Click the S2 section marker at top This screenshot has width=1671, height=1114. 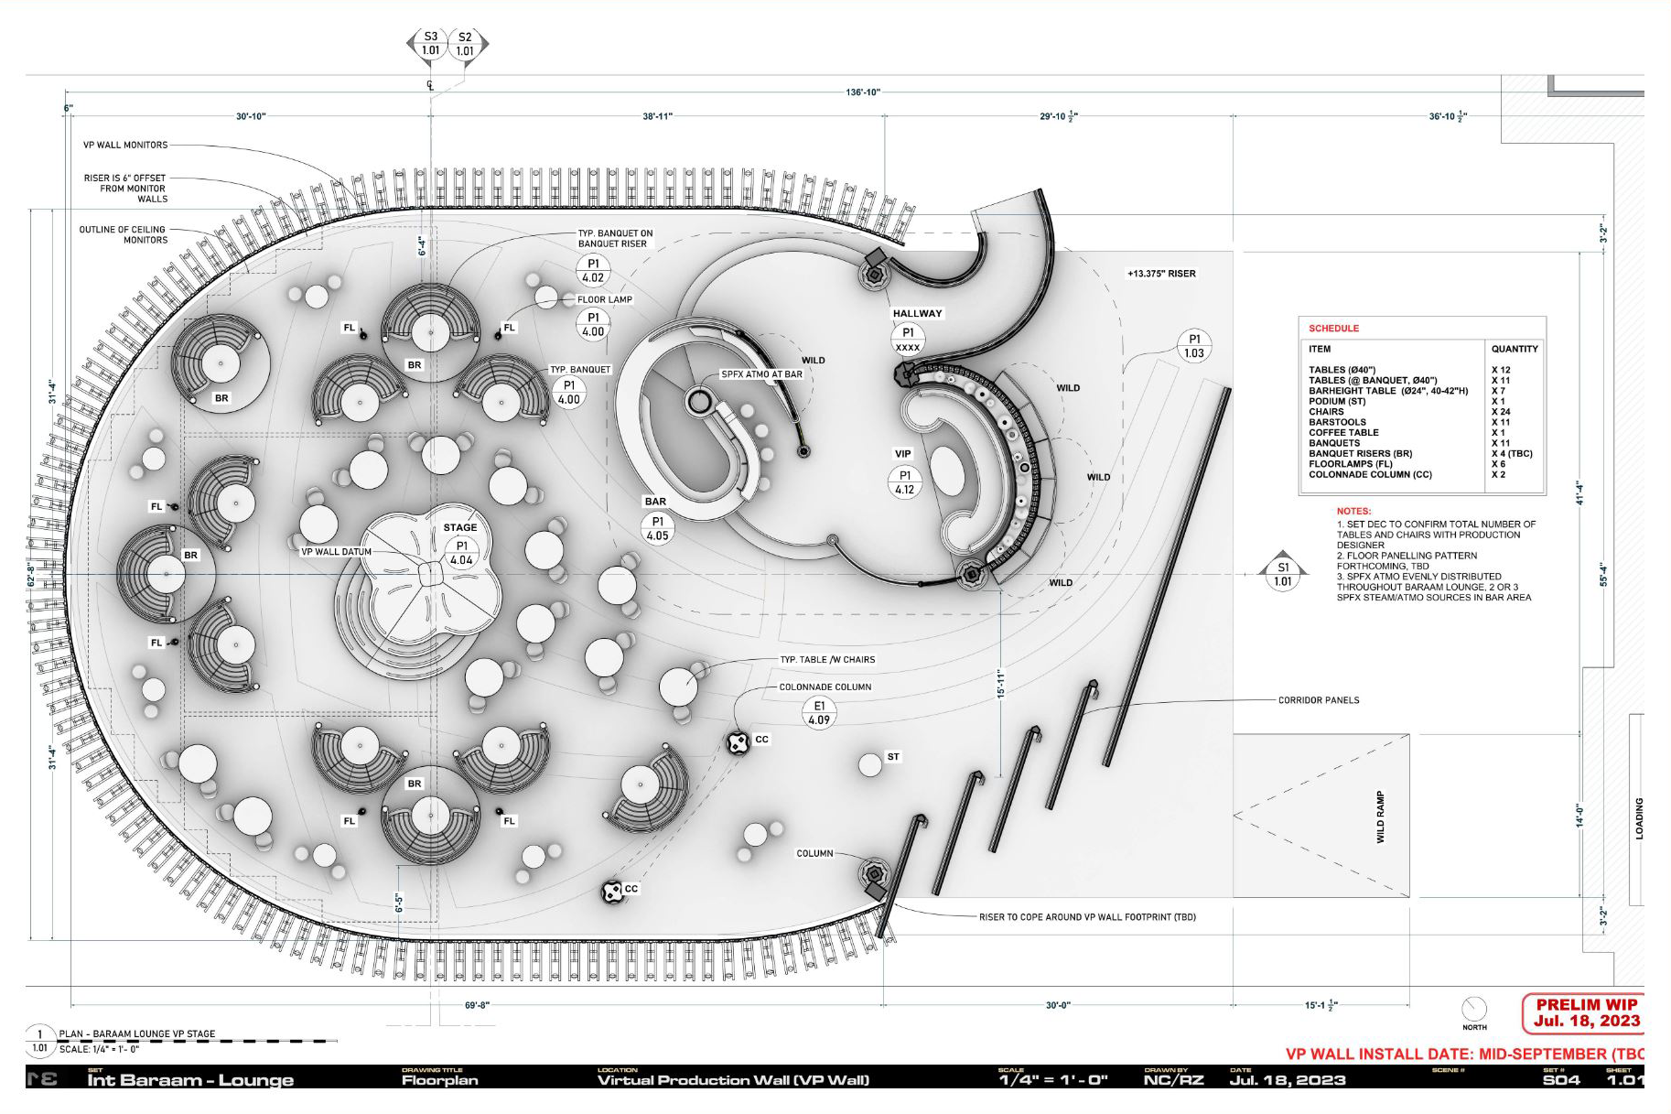pos(465,44)
